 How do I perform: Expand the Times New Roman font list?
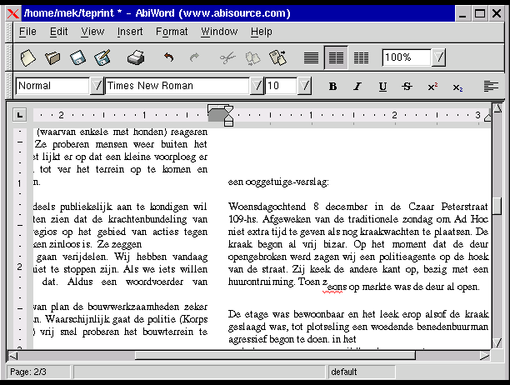[257, 86]
